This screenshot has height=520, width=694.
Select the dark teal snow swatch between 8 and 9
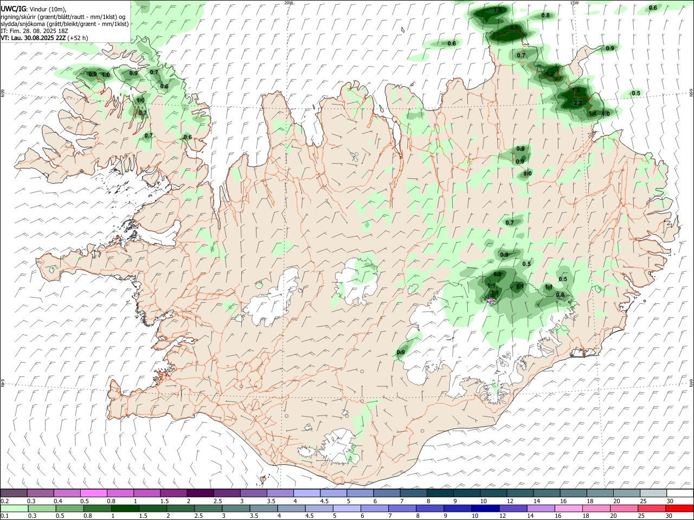440,493
